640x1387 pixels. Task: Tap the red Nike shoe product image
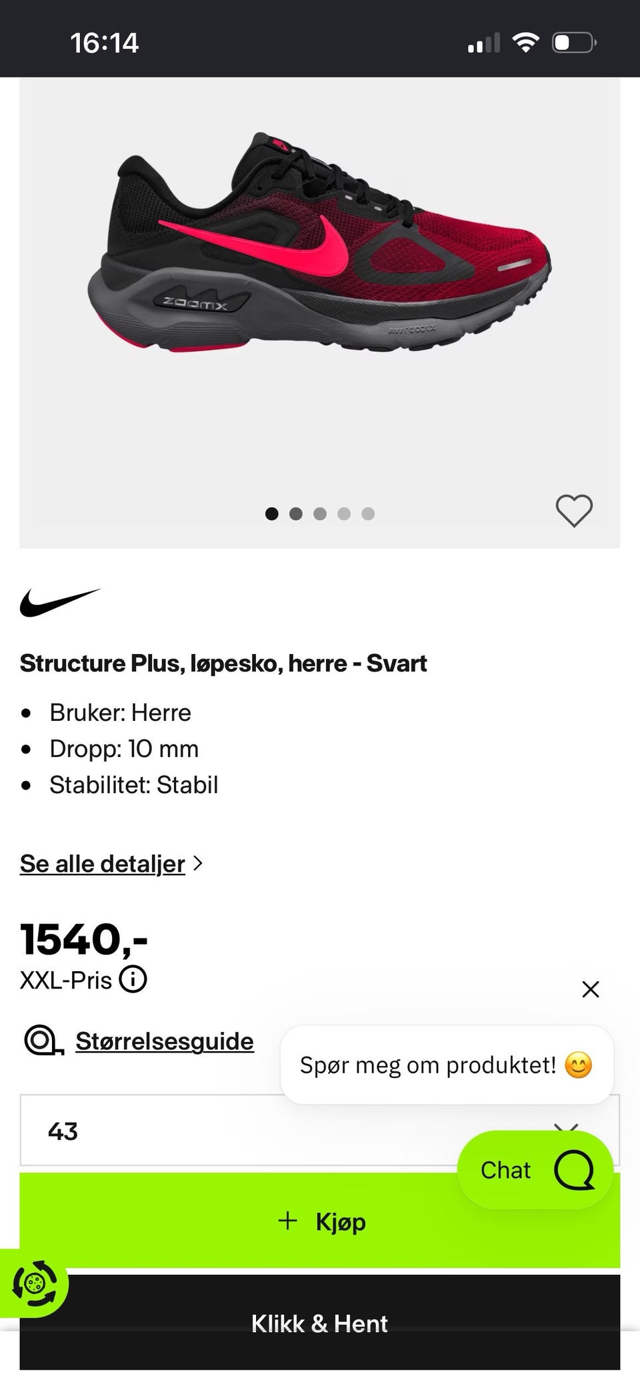click(x=320, y=242)
